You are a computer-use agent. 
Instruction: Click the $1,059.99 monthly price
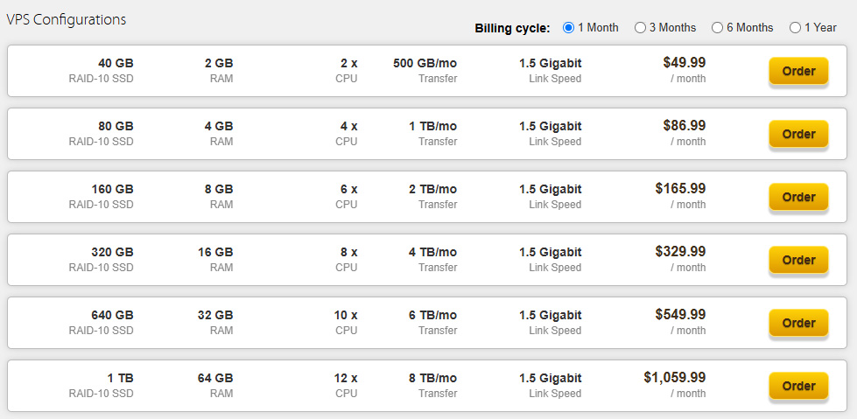(x=674, y=377)
